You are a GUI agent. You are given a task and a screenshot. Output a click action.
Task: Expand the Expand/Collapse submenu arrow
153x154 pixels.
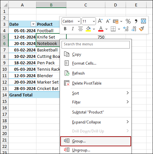tap(128, 122)
